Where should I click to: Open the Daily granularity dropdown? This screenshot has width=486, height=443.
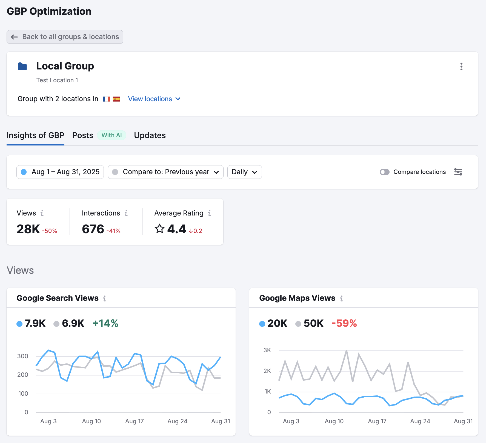[x=244, y=172]
